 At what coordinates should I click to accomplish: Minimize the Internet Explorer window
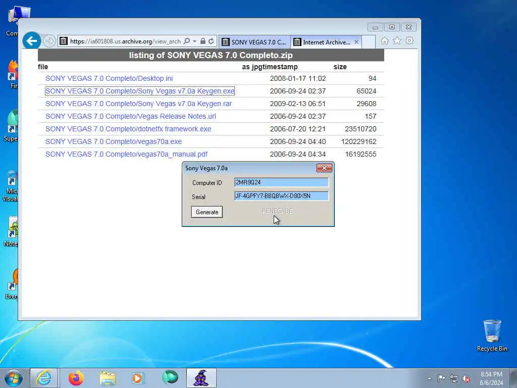(x=375, y=27)
